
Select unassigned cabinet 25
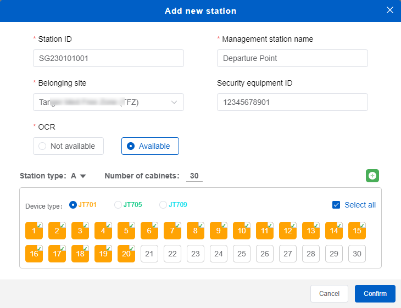[x=242, y=254]
